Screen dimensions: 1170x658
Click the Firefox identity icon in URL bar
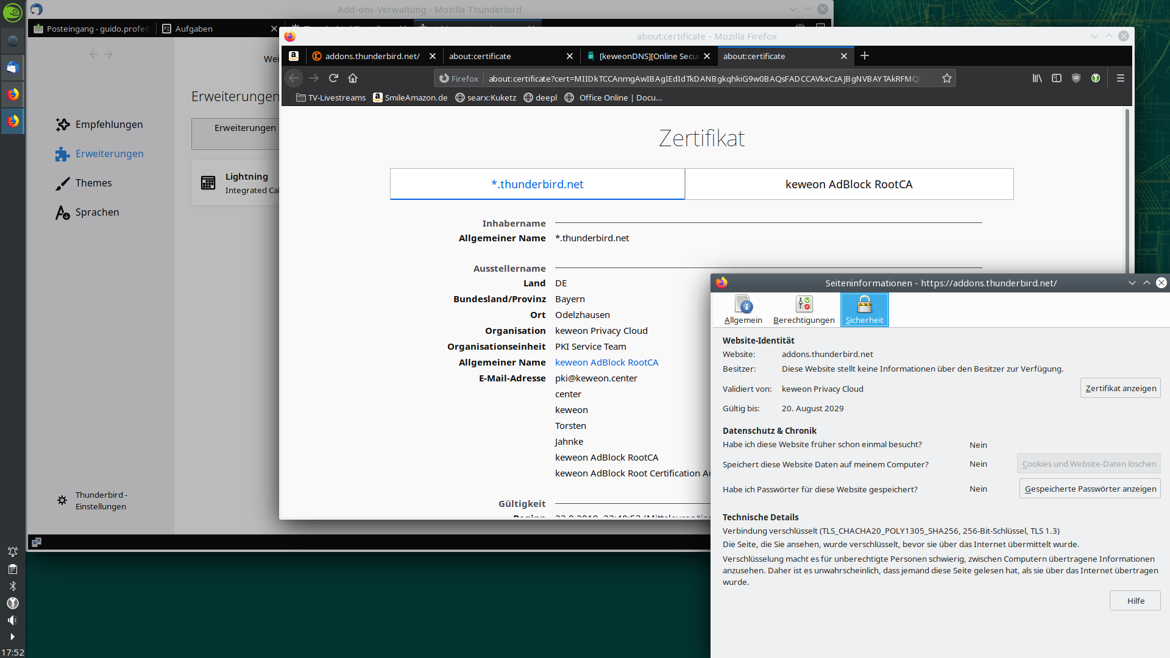tap(459, 79)
